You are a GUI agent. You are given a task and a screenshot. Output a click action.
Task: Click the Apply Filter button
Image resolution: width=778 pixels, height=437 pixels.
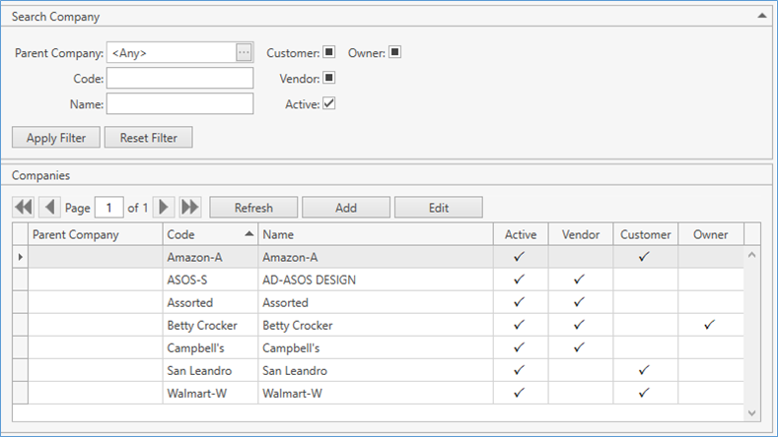56,138
